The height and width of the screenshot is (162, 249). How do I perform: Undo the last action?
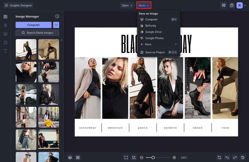[227, 158]
